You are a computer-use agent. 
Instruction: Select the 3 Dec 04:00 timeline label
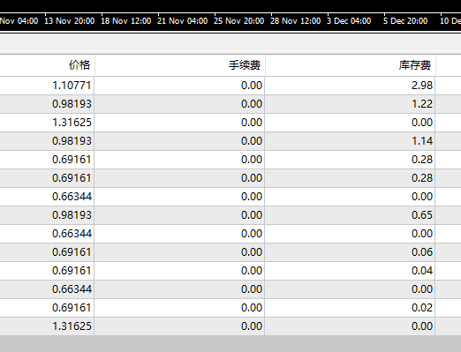click(349, 21)
